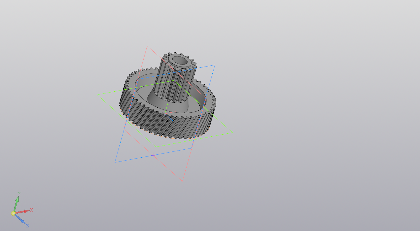Image resolution: width=420 pixels, height=231 pixels.
Task: Click the letter Y label above the triad
Action: (x=19, y=194)
